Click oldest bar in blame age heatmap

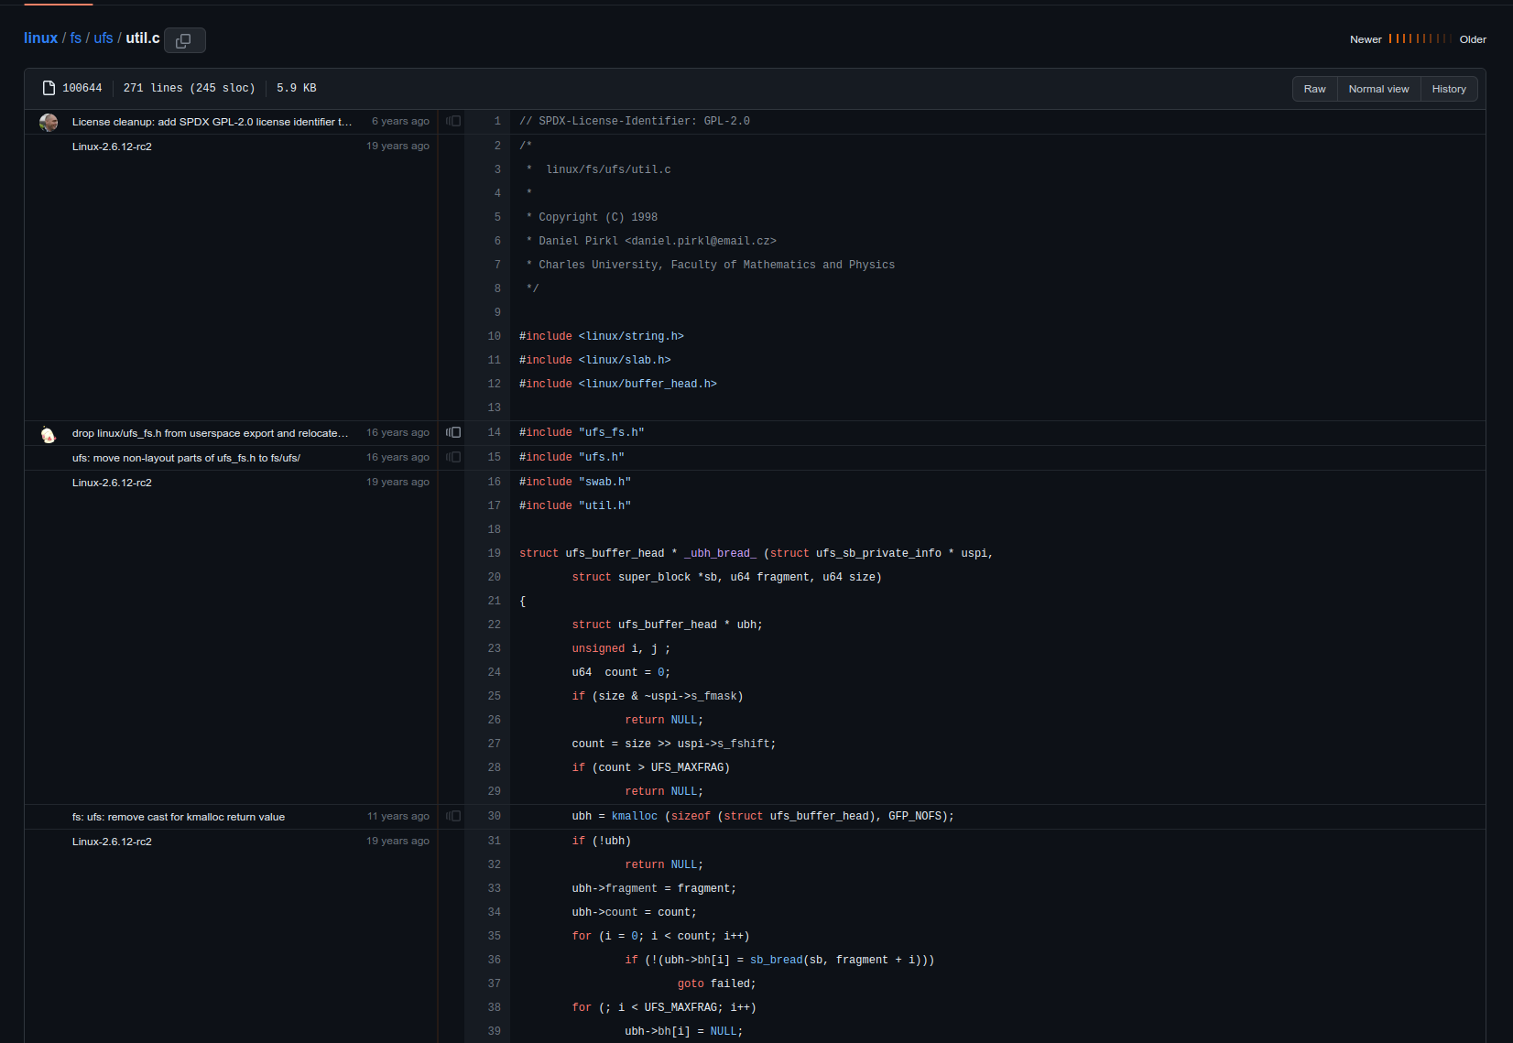[1452, 39]
